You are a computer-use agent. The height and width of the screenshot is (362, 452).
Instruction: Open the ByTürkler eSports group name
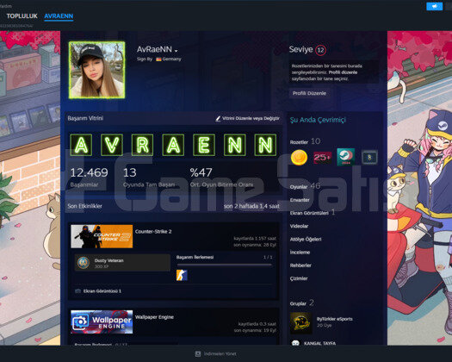click(334, 319)
